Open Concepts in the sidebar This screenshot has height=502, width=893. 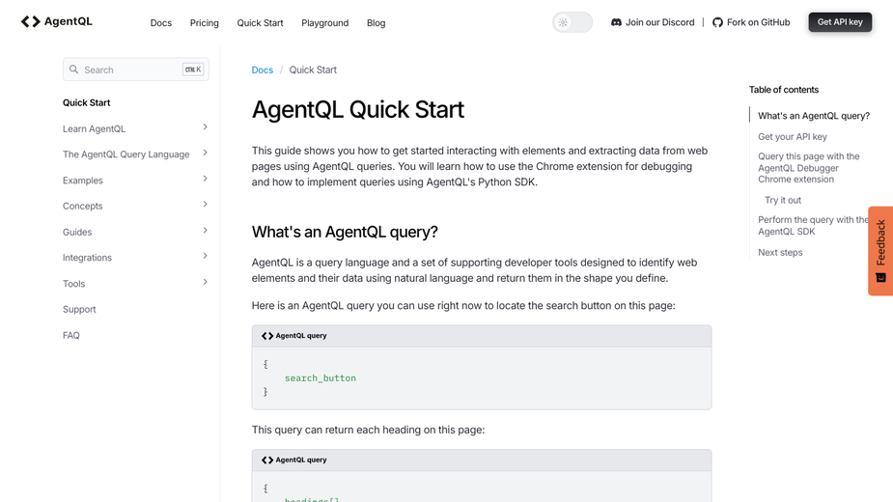83,206
